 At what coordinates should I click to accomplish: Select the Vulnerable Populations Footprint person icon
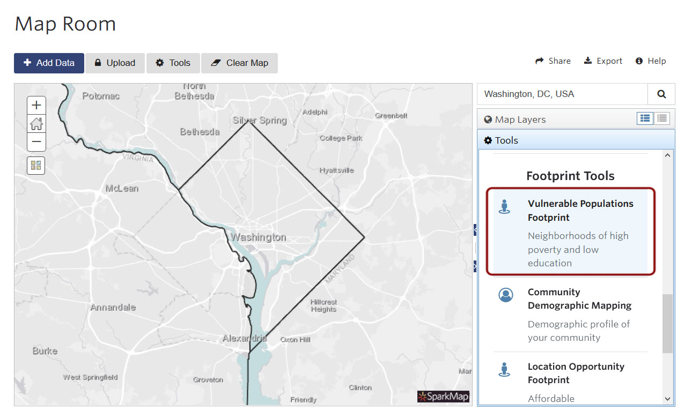pos(505,206)
